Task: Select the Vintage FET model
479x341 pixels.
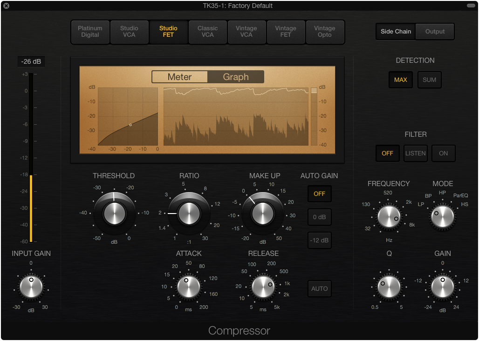Action: pos(286,32)
